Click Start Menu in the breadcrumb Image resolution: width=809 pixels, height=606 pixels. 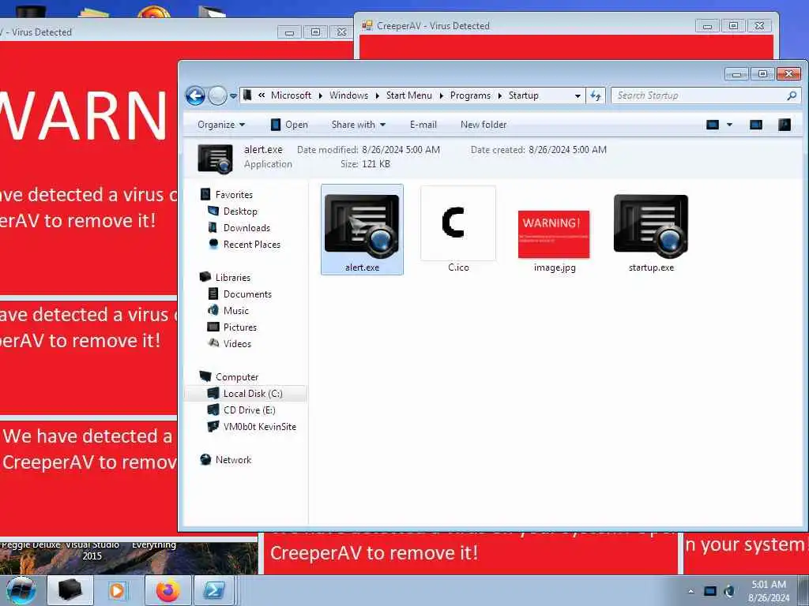tap(408, 95)
